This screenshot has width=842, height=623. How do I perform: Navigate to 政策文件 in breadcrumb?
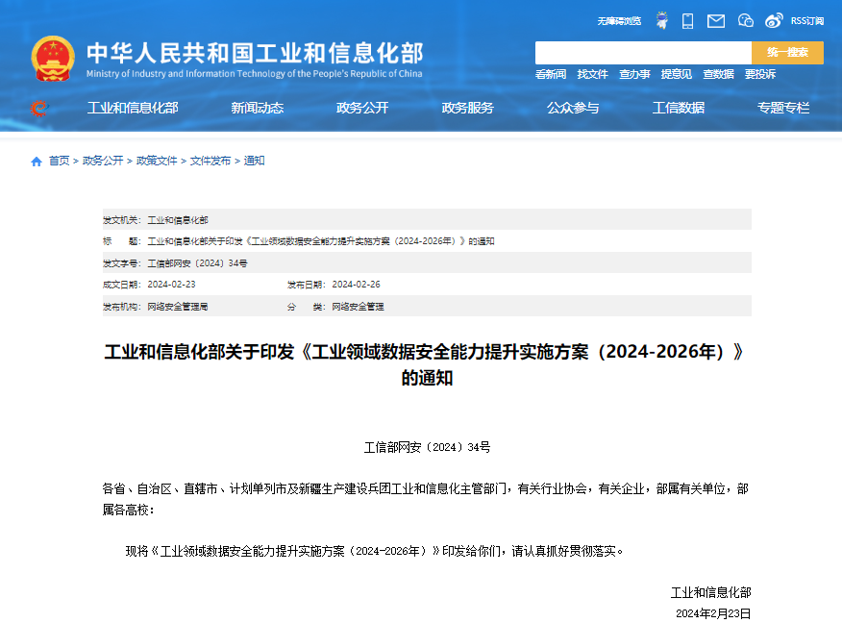point(157,162)
